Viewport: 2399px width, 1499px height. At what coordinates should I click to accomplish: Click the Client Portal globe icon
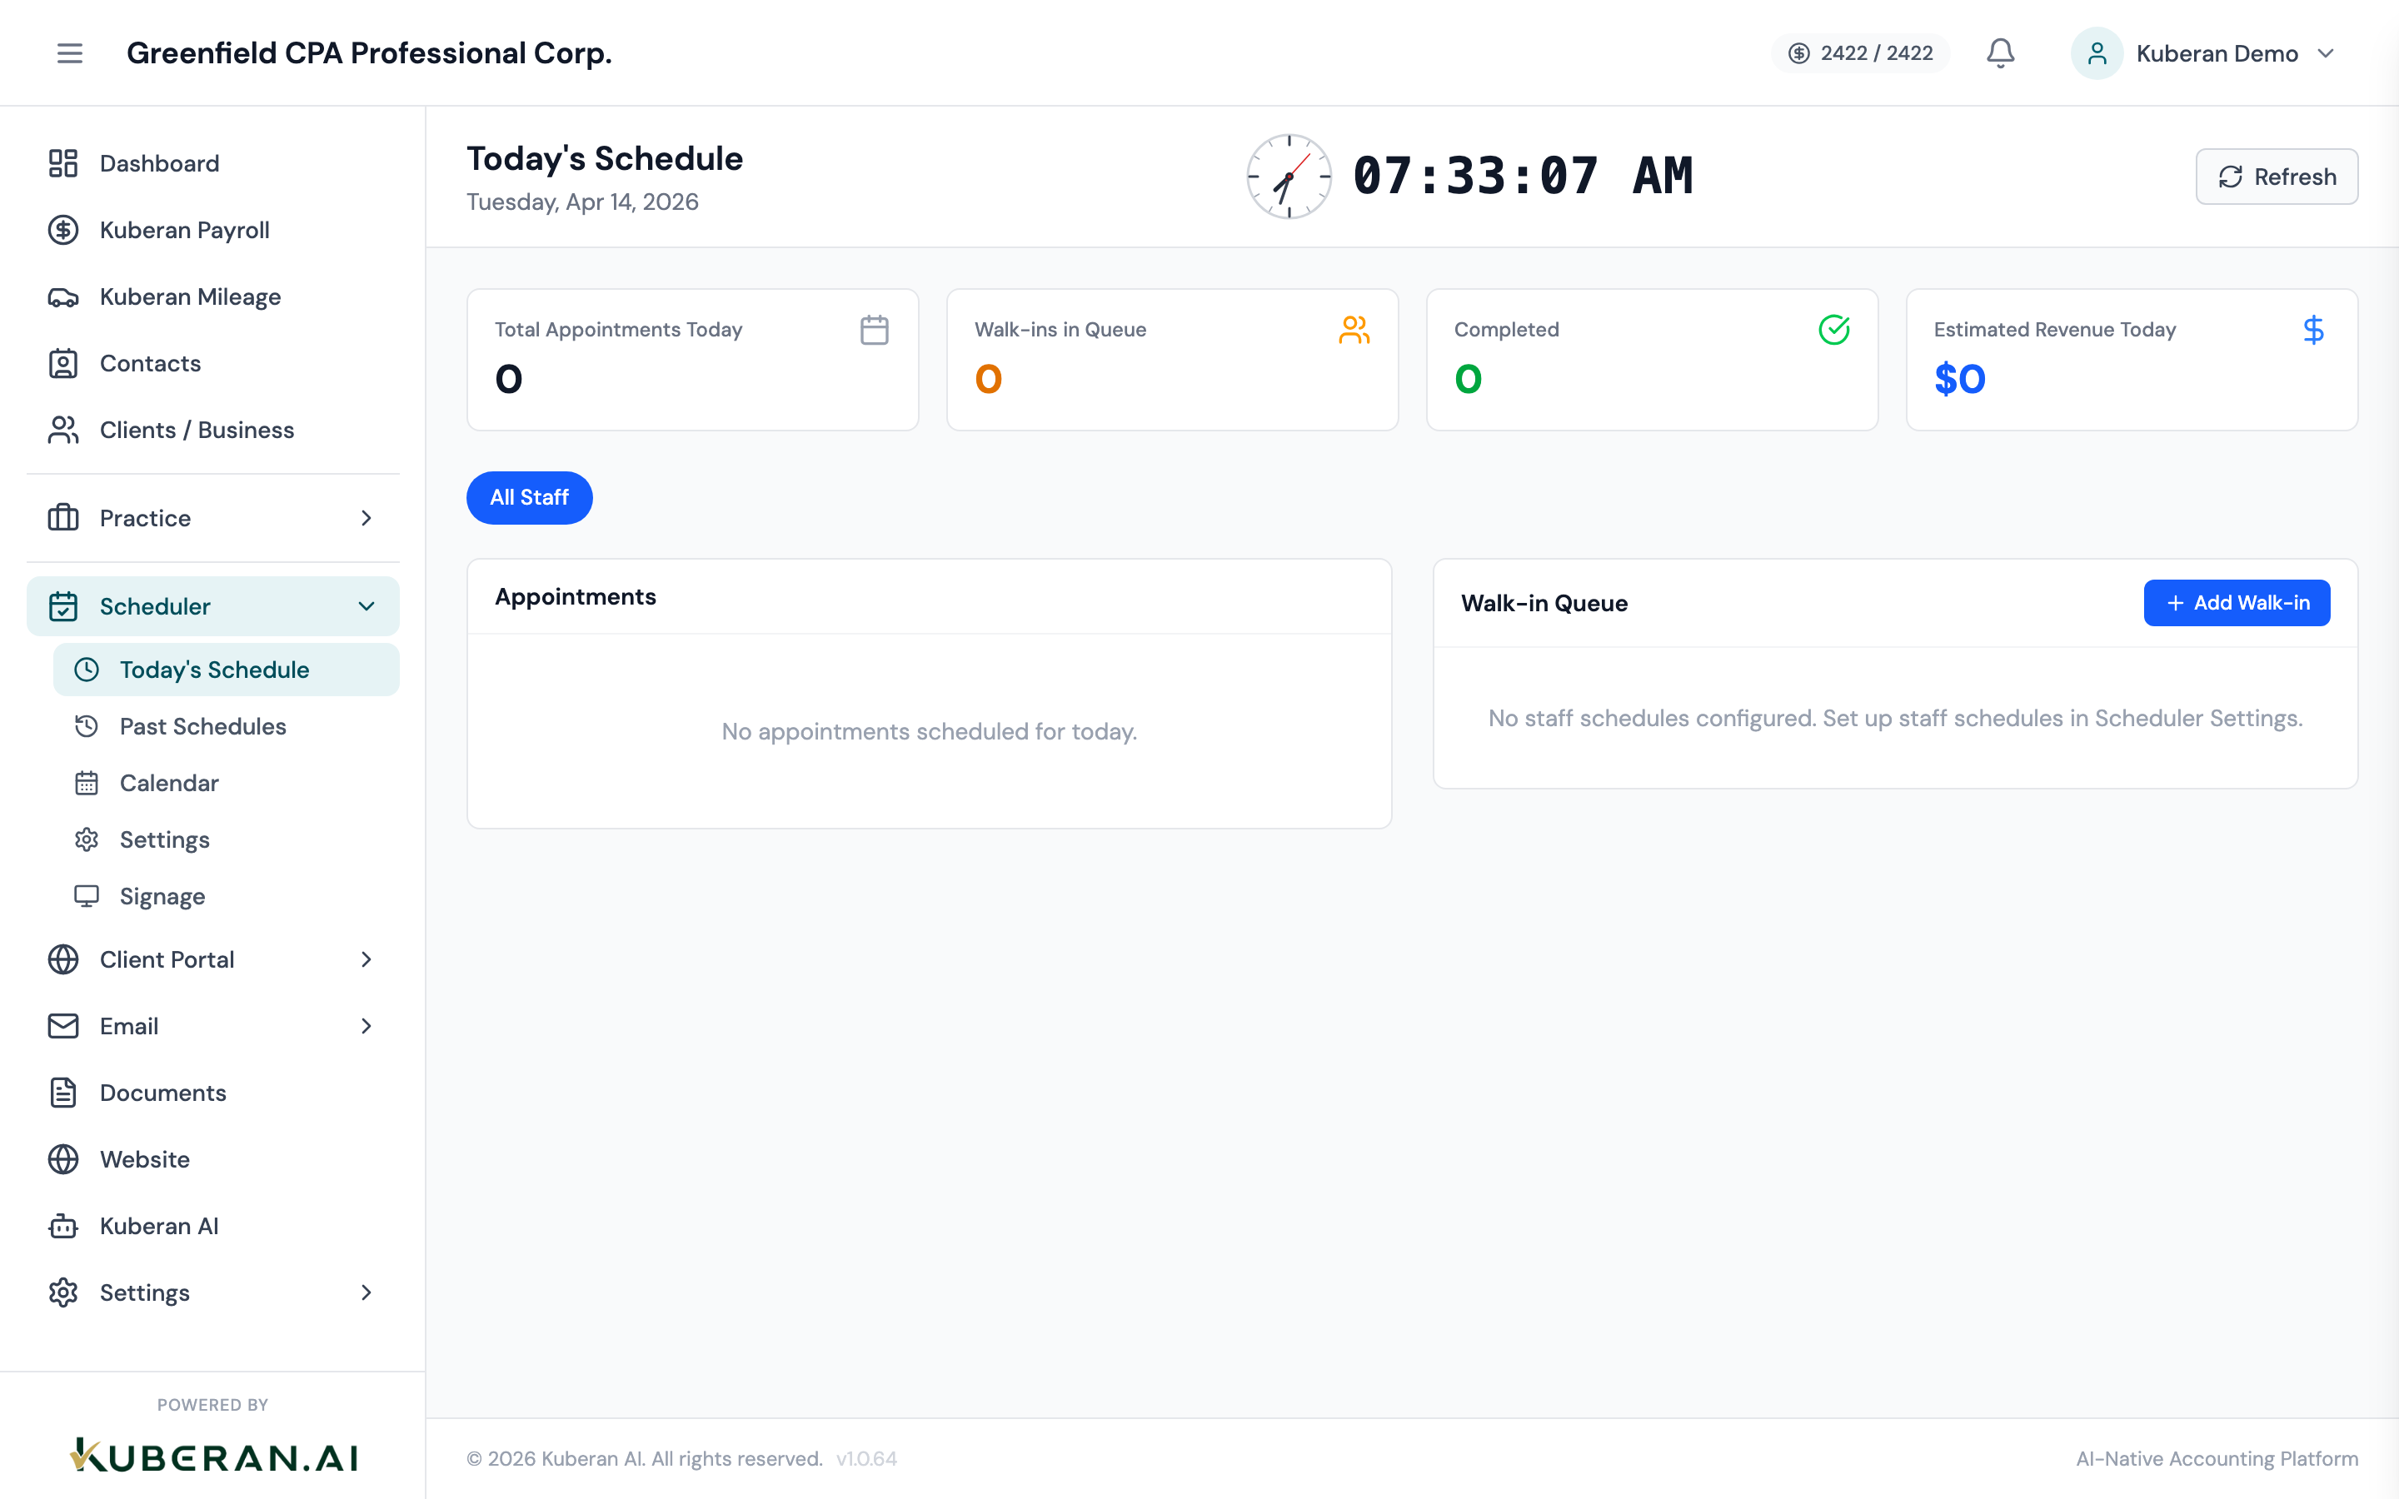tap(63, 959)
